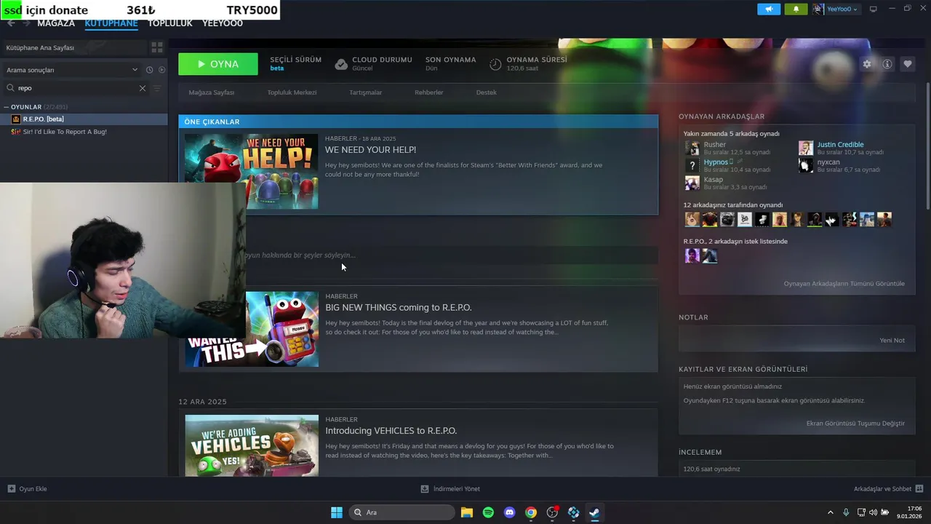Open the WE NEED YOUR HELP! news thumbnail
931x524 pixels.
tap(252, 172)
